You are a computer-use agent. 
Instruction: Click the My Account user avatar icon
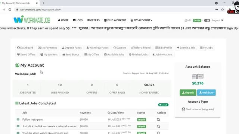(17, 65)
